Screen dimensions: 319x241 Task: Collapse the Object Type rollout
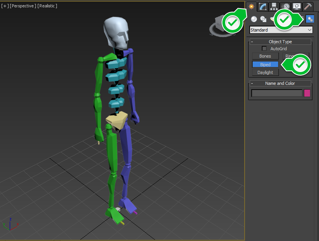click(252, 42)
